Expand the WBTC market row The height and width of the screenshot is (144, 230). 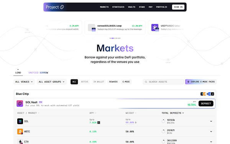point(211,131)
